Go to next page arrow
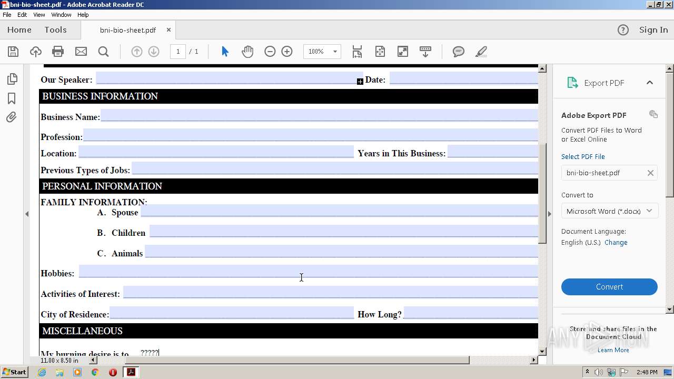This screenshot has height=379, width=674. [154, 52]
